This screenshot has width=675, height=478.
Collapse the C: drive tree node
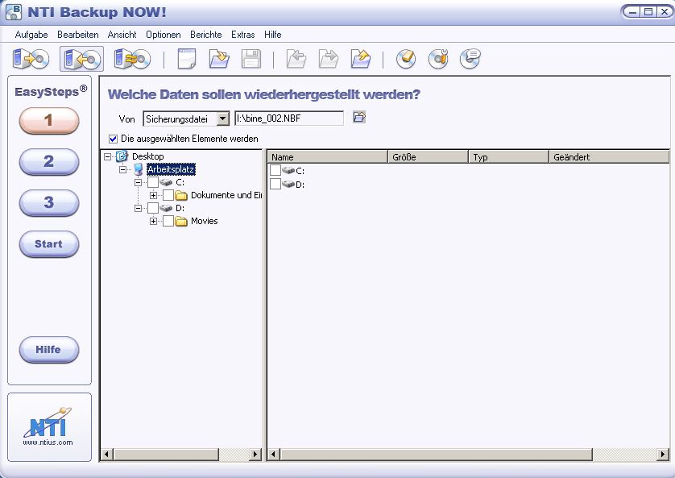[138, 183]
